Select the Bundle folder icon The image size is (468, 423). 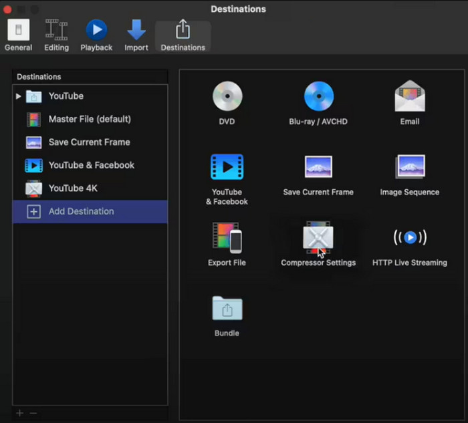point(227,308)
